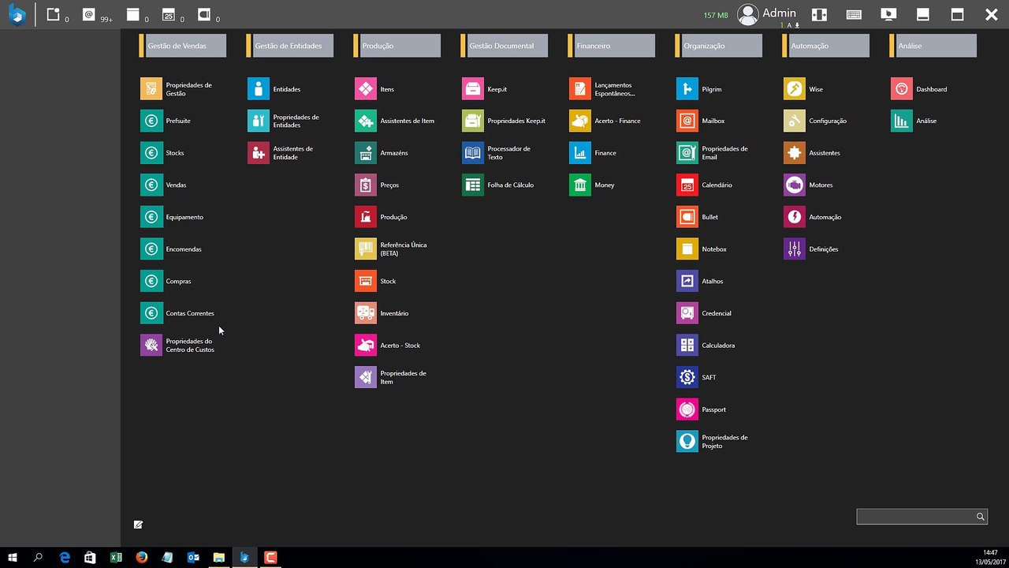Screen dimensions: 1009x568
Task: Click the Admin user profile
Action: [x=767, y=14]
